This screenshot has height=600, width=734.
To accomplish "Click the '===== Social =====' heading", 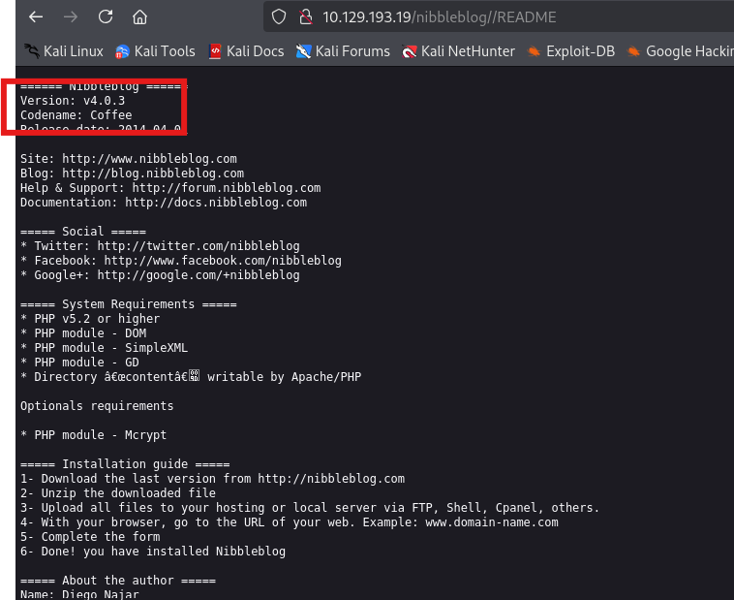I will pyautogui.click(x=83, y=231).
